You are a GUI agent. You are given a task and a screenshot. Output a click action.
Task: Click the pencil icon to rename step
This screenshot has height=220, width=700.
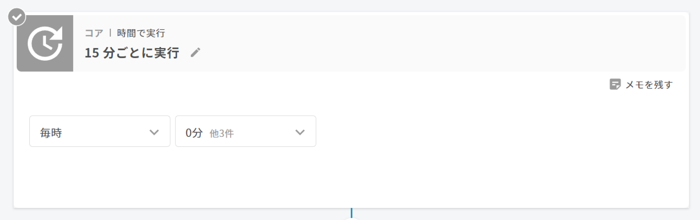click(195, 52)
